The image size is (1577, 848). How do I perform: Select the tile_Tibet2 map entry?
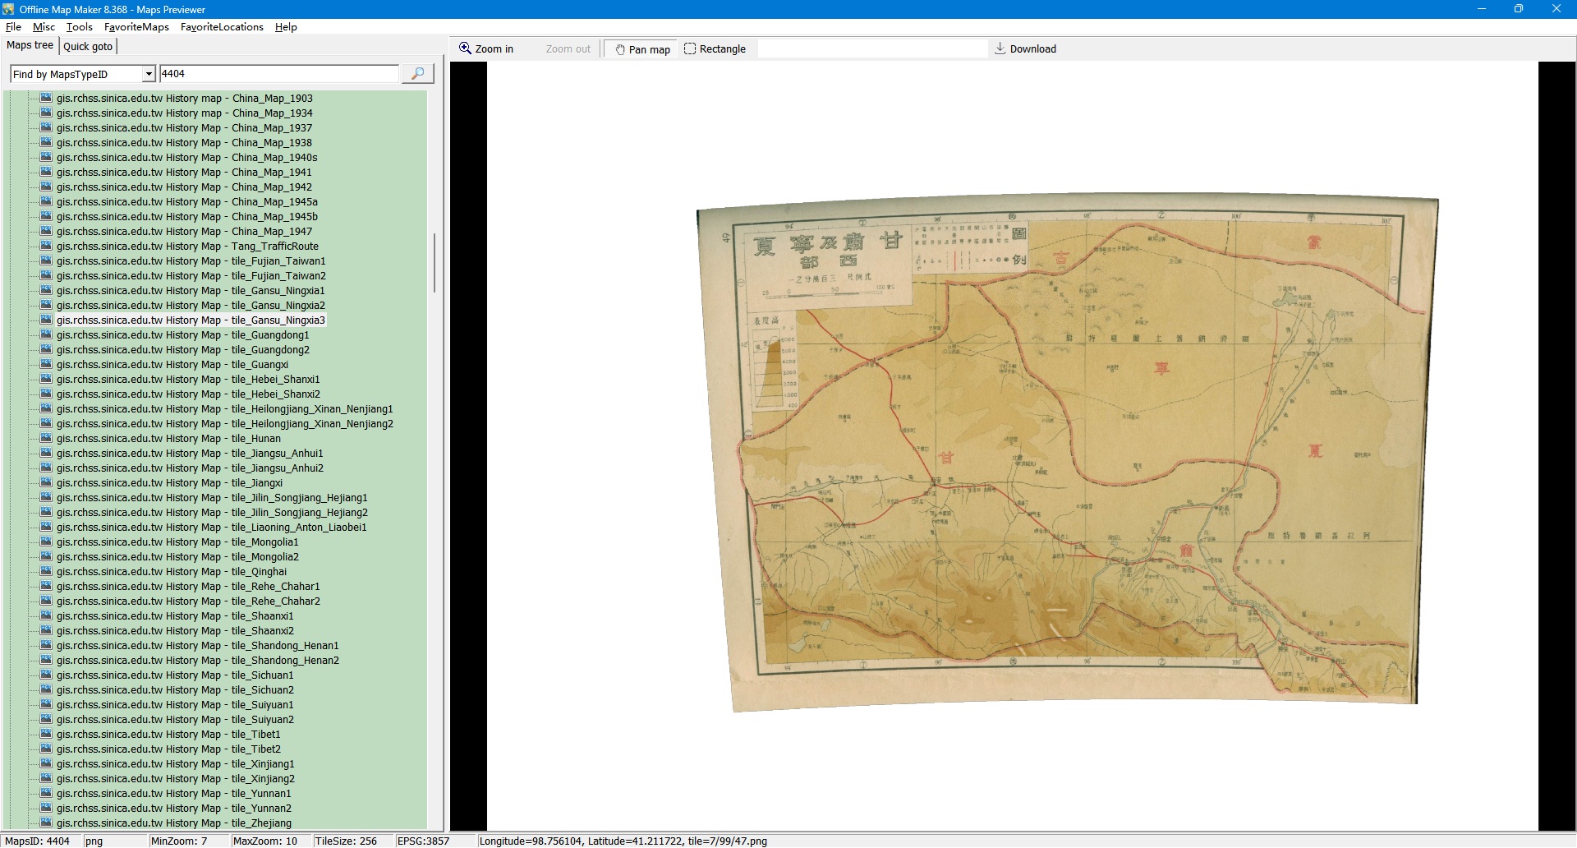coord(168,749)
